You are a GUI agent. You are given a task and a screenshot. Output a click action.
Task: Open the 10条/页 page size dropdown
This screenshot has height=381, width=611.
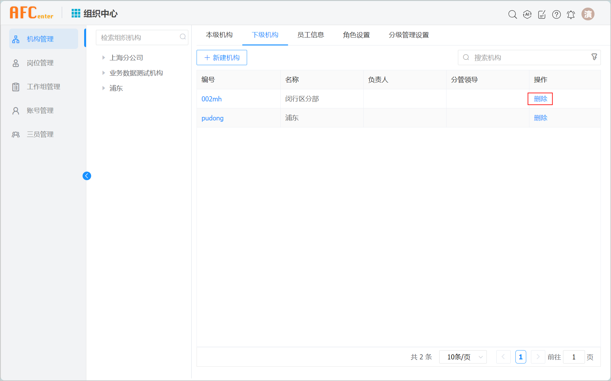[x=463, y=357]
